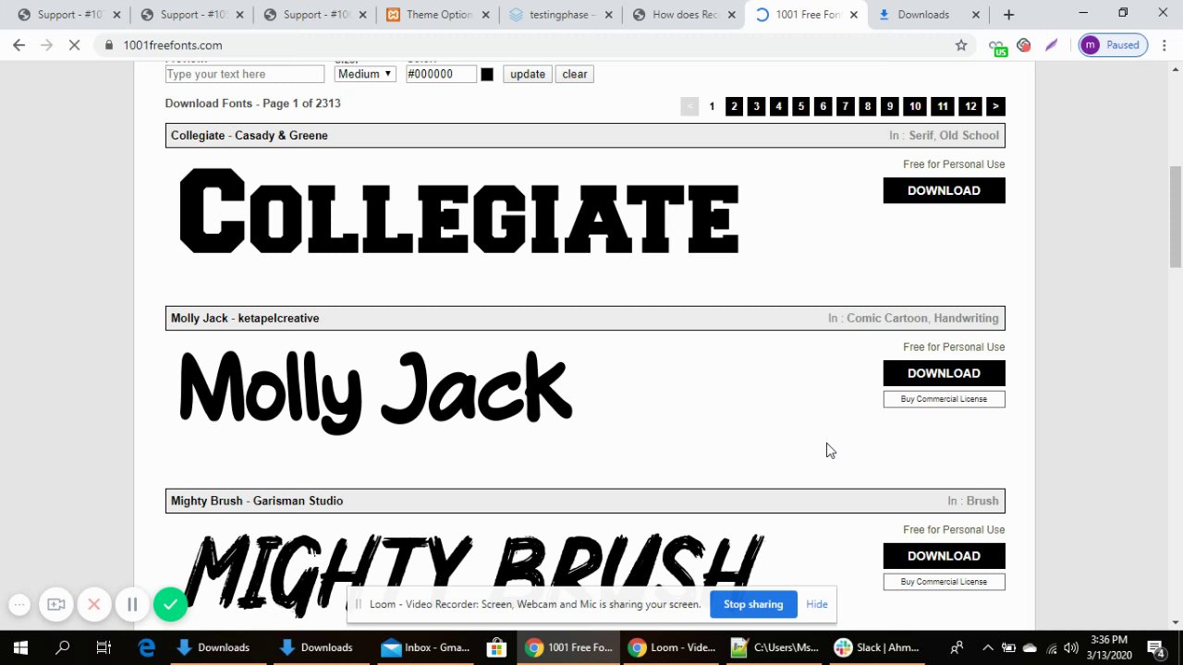Stop loading the page
Image resolution: width=1183 pixels, height=665 pixels.
[74, 45]
